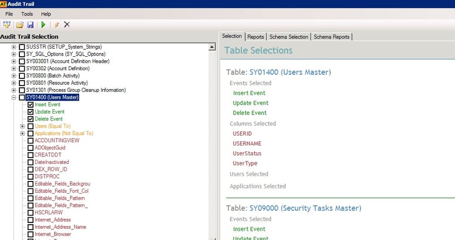The image size is (455, 240).
Task: Click the SY01400 (Users Master) table link
Action: point(290,72)
